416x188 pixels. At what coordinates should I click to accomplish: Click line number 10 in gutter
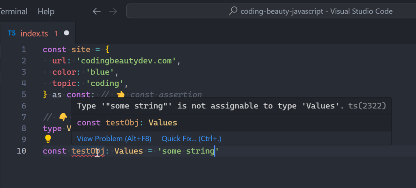pos(22,151)
